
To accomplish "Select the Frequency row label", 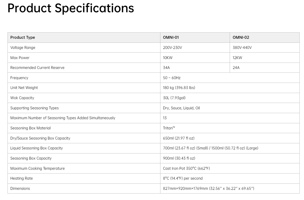I will (19, 78).
